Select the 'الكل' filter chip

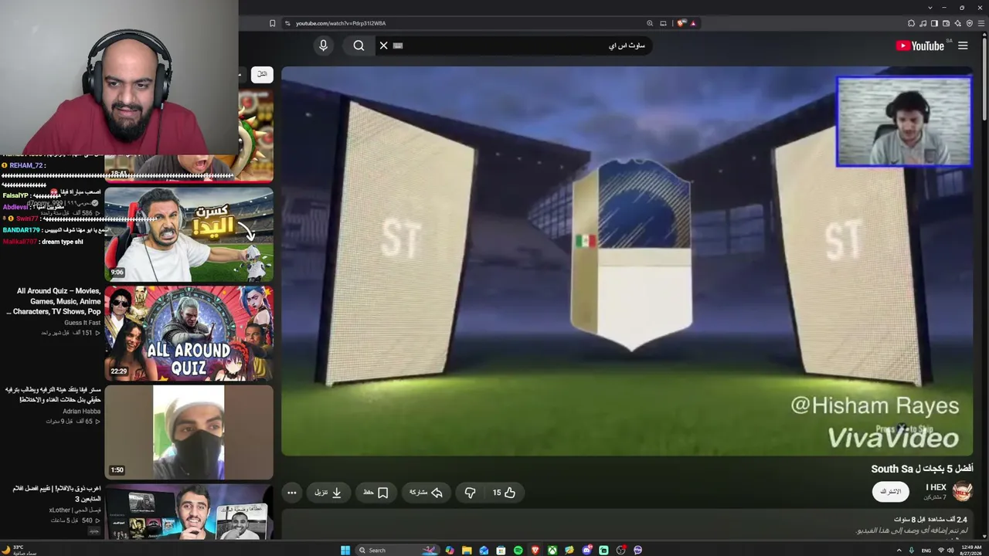point(262,74)
